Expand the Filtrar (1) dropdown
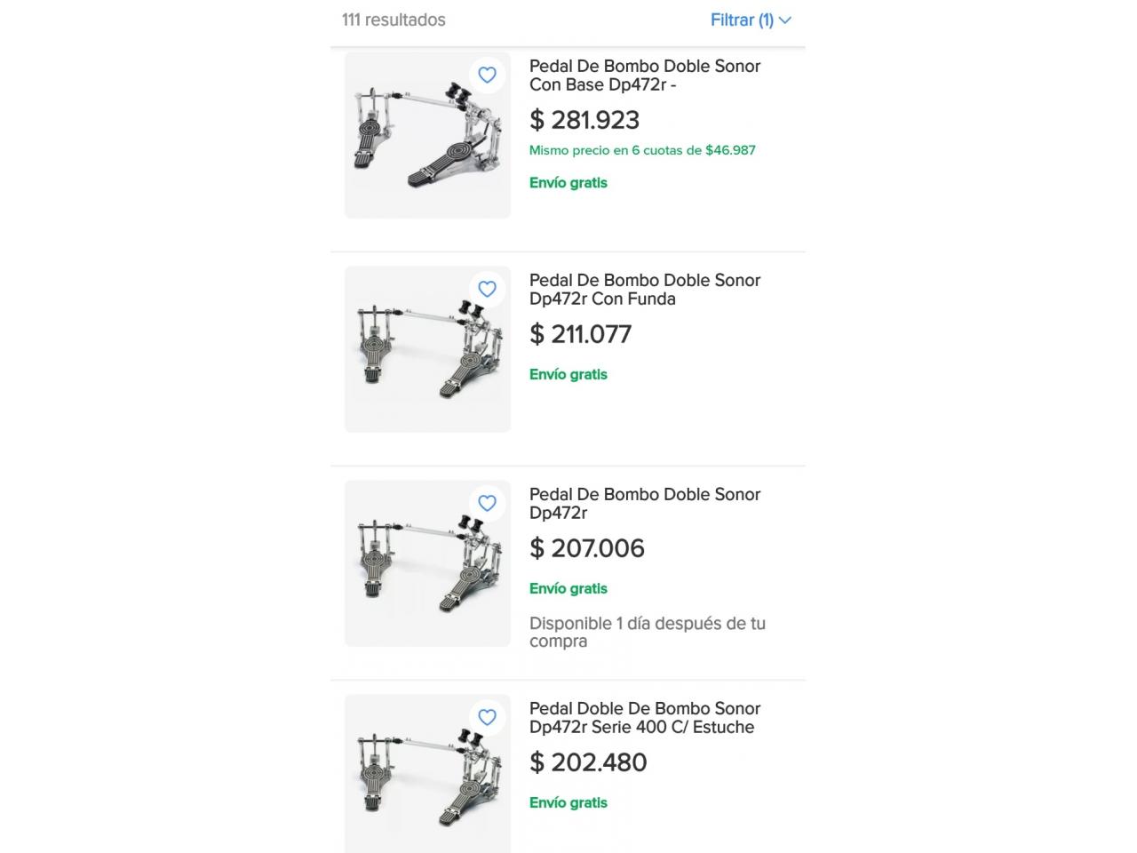The height and width of the screenshot is (853, 1137). 751,20
